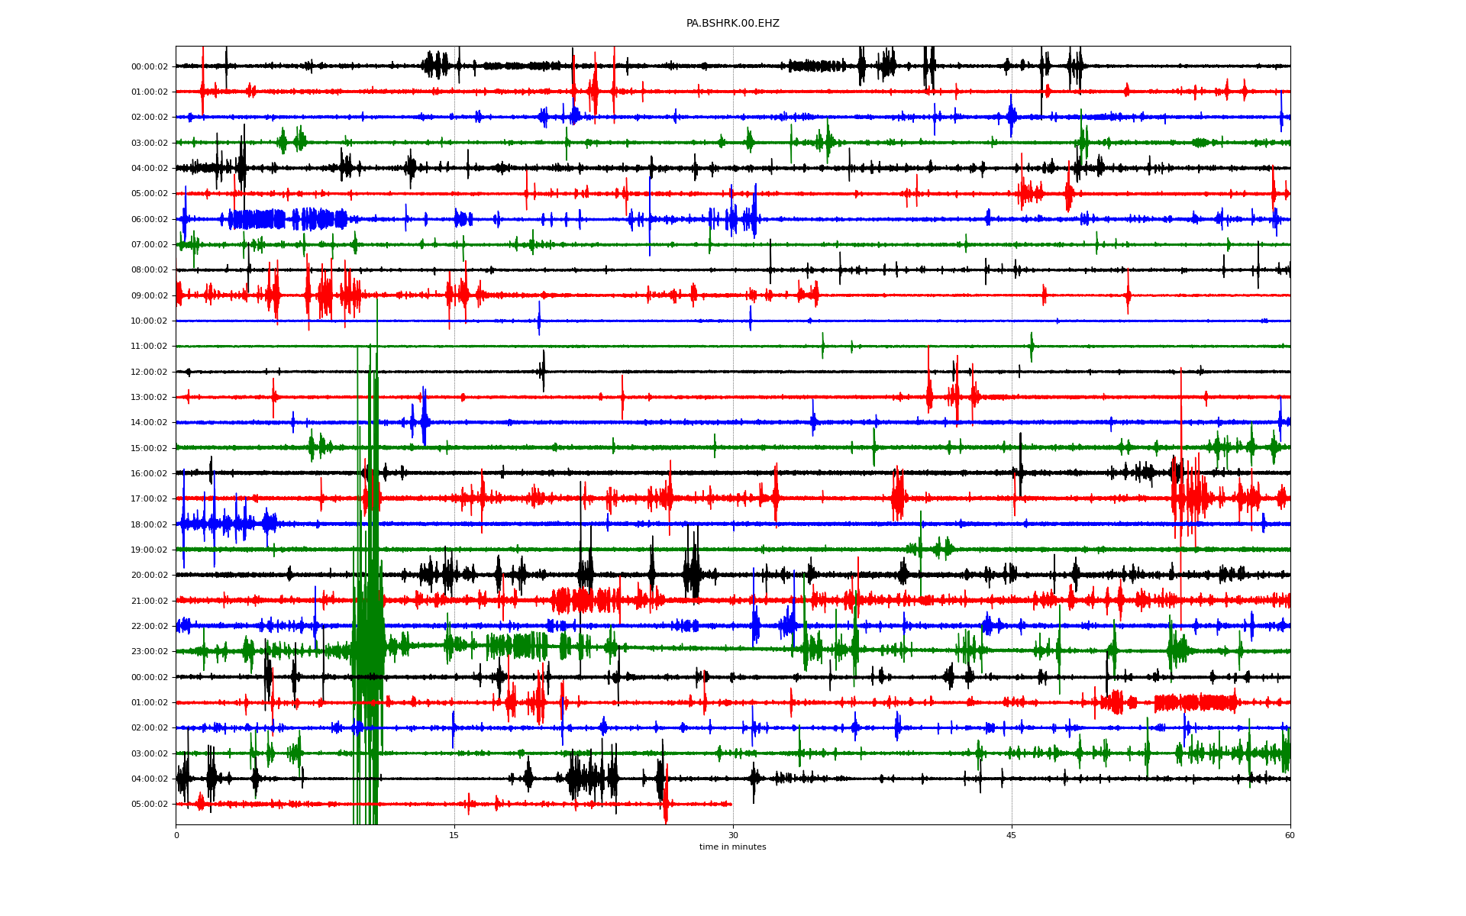Click the PA.BSHRK.00.EHZ plot title
Screen dimensions: 1466x916
point(732,24)
